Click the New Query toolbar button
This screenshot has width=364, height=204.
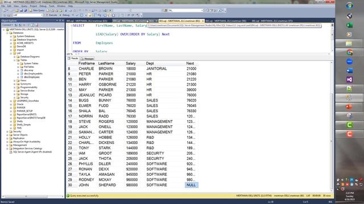point(36,10)
